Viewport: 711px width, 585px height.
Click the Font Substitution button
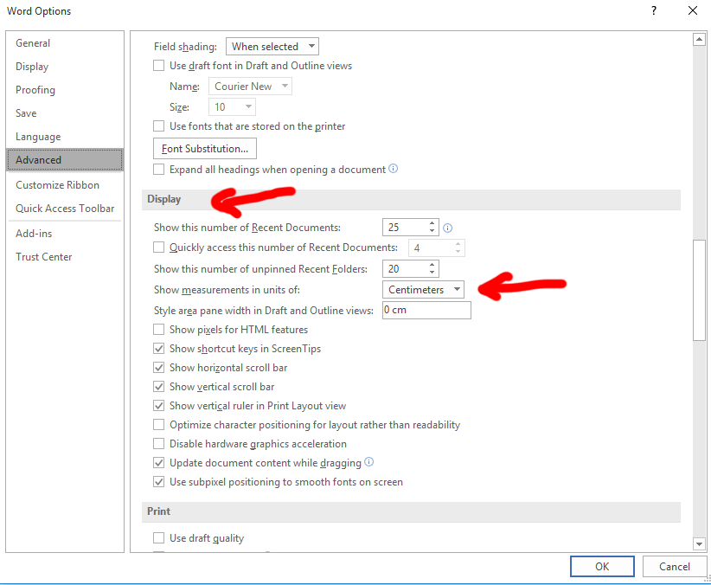[x=204, y=149]
